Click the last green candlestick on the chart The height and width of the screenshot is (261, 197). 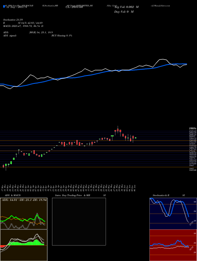pyautogui.click(x=136, y=138)
